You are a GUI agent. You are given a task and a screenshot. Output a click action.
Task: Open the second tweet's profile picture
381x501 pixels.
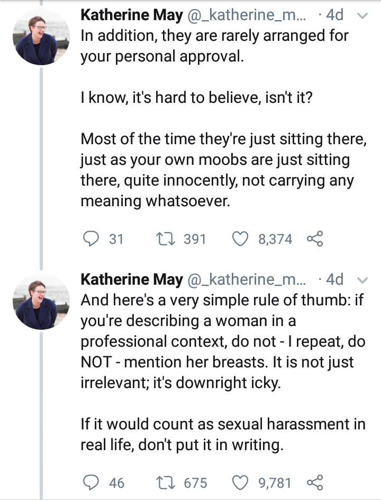click(x=41, y=301)
